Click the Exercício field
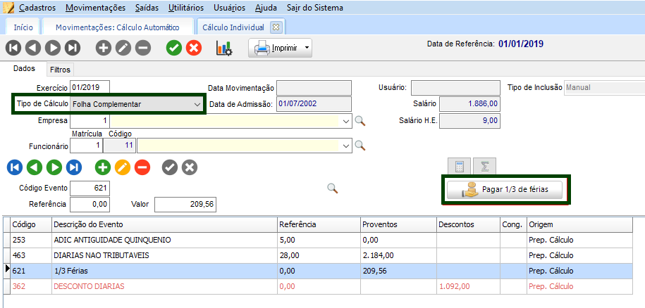Screen dimensions: 645x308 pyautogui.click(x=90, y=87)
